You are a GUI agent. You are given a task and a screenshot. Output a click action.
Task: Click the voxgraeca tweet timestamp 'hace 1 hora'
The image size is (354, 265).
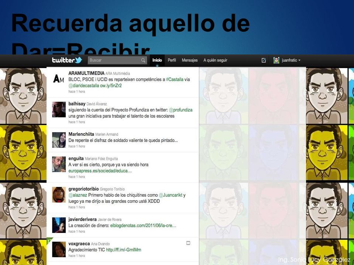77,256
